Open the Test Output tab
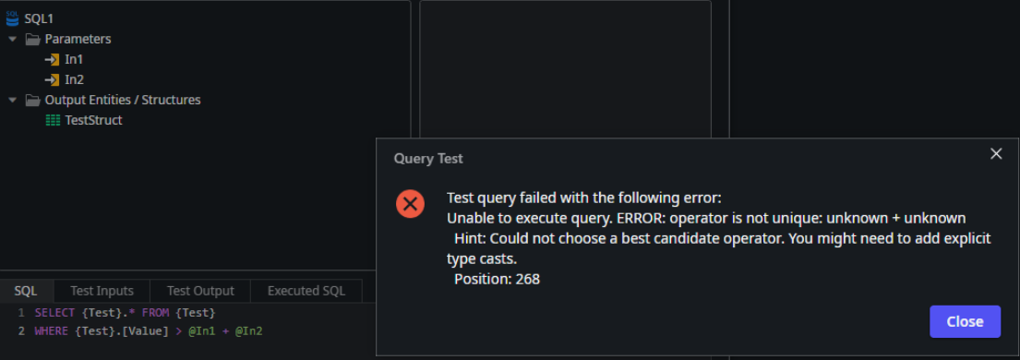Screen dimensions: 1020x360 (200, 291)
